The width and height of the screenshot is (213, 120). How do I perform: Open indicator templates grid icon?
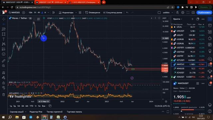80,13
